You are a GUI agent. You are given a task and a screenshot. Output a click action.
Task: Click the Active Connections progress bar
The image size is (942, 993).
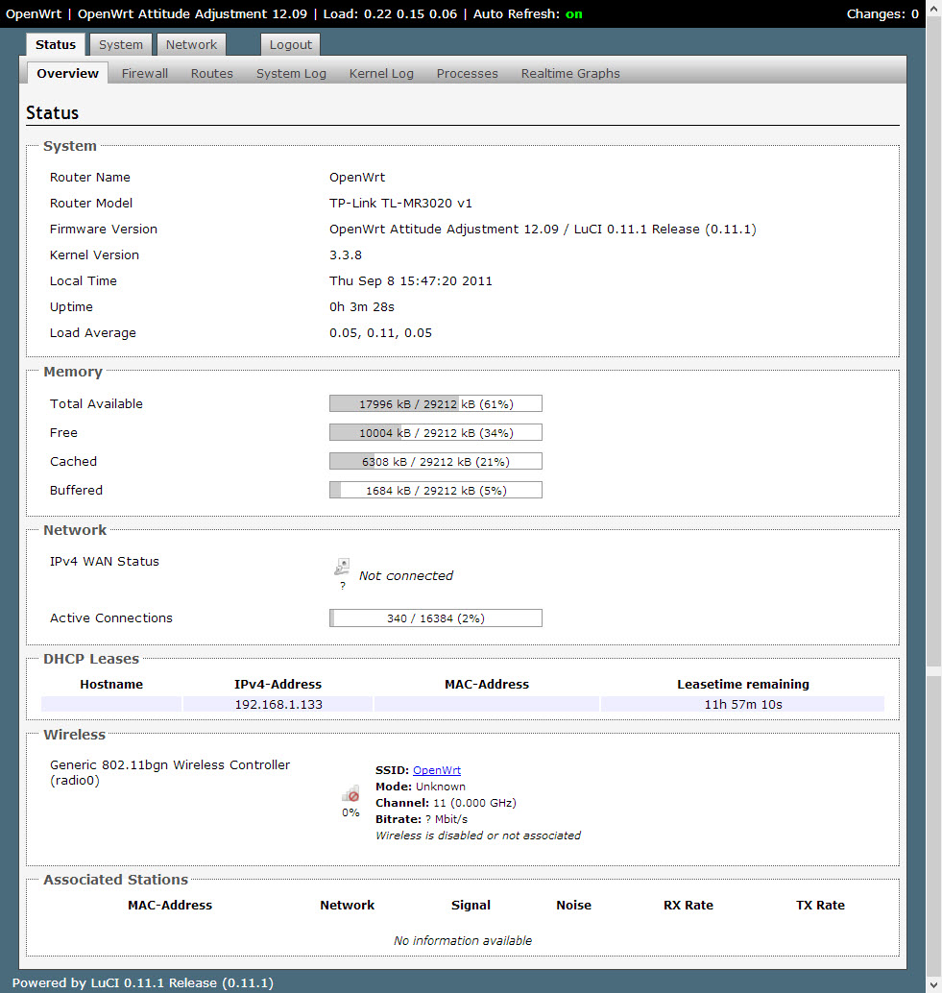436,618
